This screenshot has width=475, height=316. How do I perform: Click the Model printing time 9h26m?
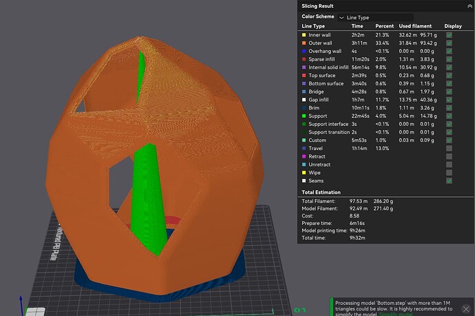(x=357, y=231)
